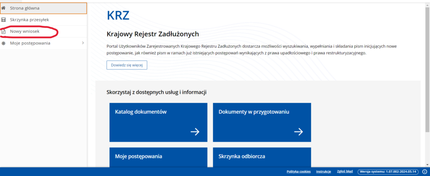Select Strona główna in the sidebar menu
Viewport: 430px width, 176px height.
coord(25,8)
